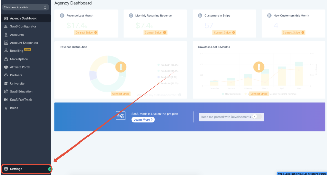Screen dimensions: 328x176
Task: Click the warning icon on Revenue Distribution chart
Action: pos(121,67)
